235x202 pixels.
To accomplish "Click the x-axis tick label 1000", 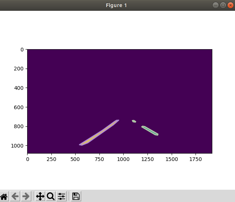I will click(123, 159).
